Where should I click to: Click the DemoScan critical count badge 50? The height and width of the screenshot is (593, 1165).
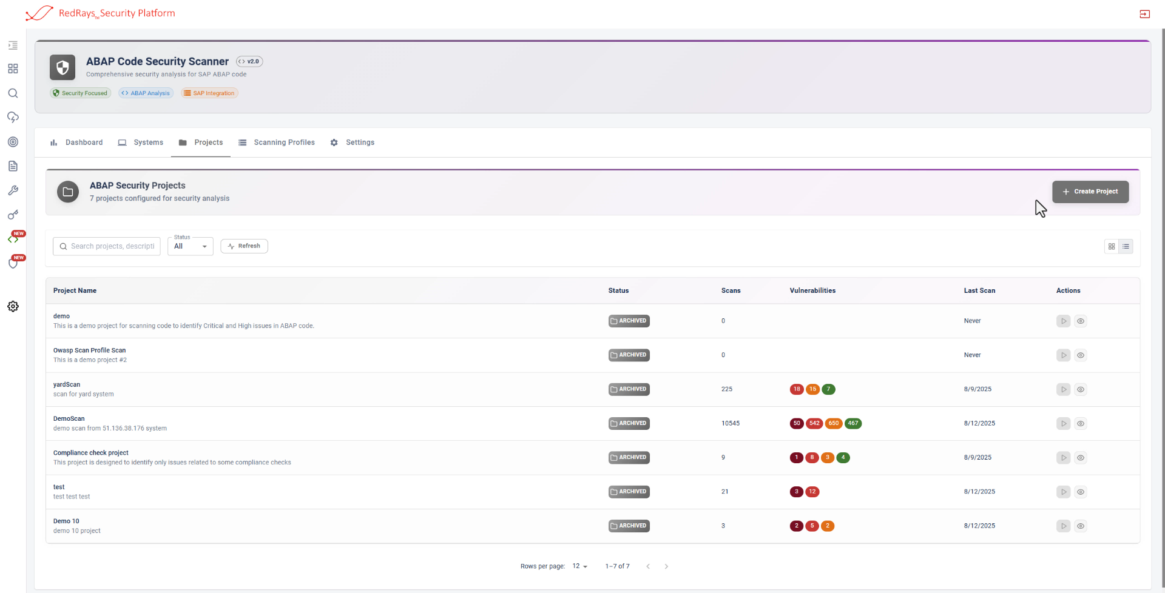[797, 423]
